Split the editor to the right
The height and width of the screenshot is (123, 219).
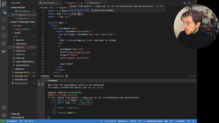point(189,3)
